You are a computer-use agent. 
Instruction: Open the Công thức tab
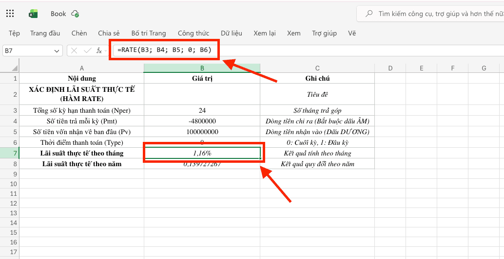(x=194, y=34)
